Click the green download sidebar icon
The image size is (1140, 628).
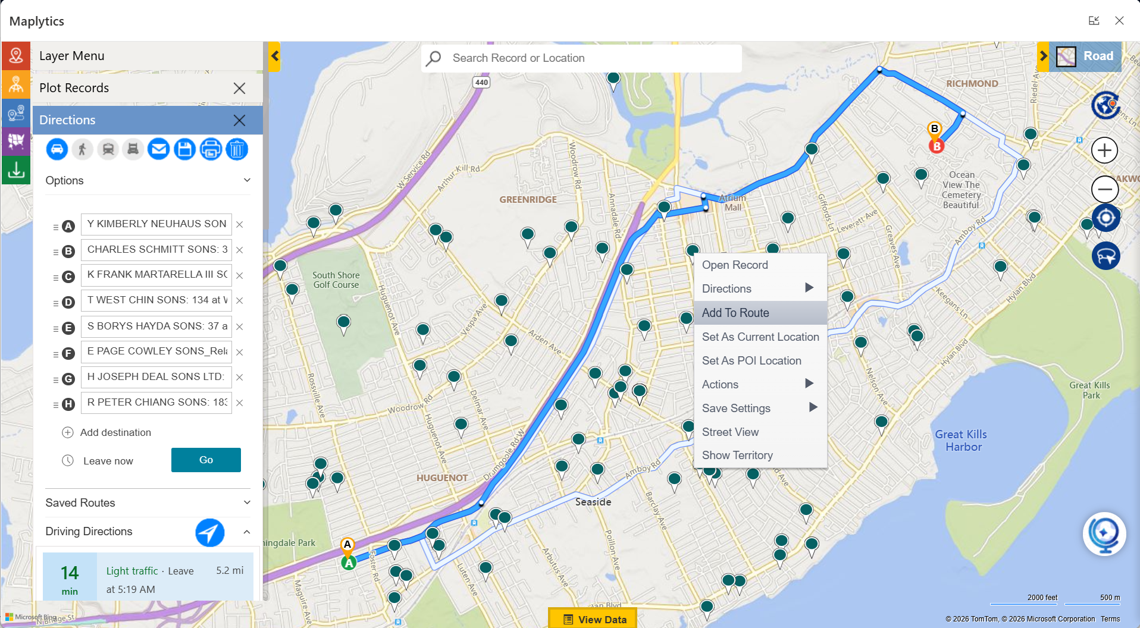pyautogui.click(x=16, y=170)
